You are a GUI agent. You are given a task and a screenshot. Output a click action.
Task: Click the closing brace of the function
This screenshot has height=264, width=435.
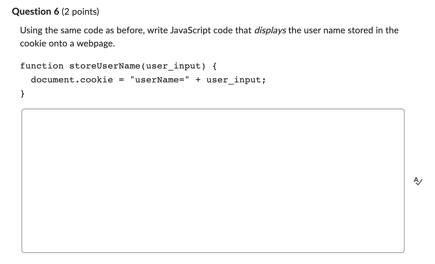22,93
